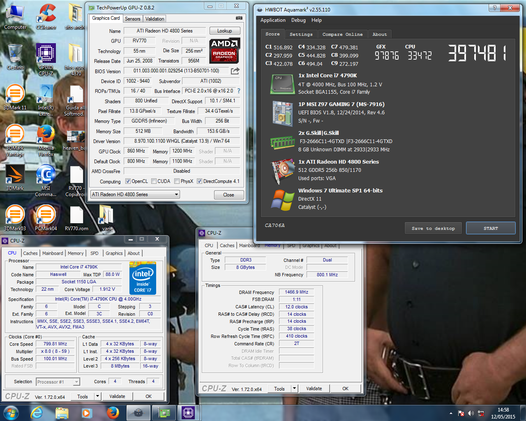Click Validate in the right CPU-Z window
The width and height of the screenshot is (526, 421).
click(314, 389)
